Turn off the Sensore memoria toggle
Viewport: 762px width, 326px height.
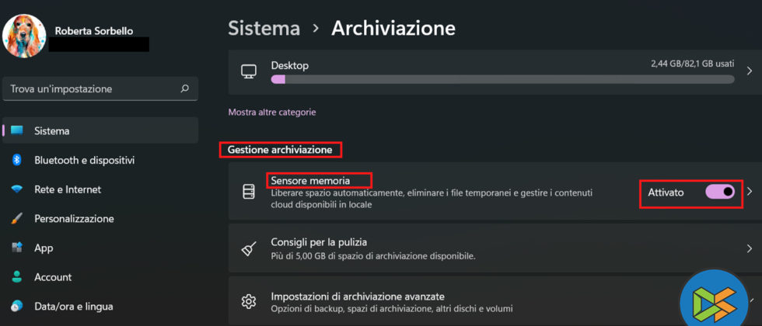click(x=719, y=192)
